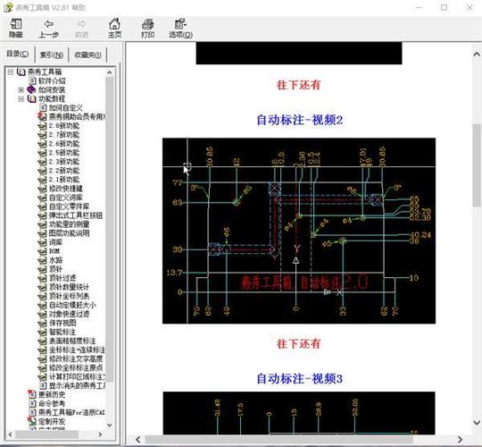Open the 如何自定义 topic

point(65,108)
